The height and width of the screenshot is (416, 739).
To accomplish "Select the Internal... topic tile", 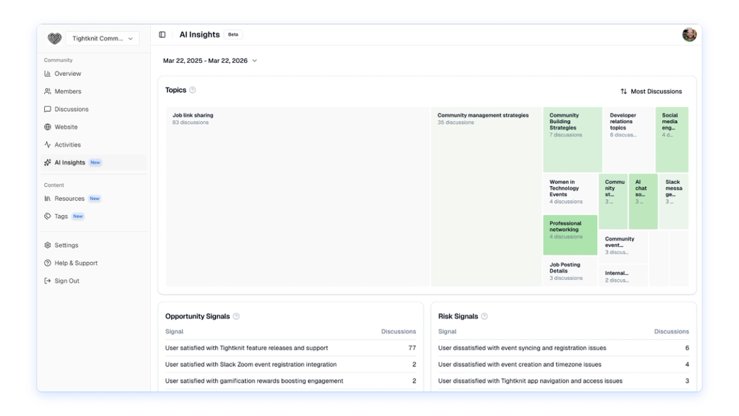I will pos(623,275).
